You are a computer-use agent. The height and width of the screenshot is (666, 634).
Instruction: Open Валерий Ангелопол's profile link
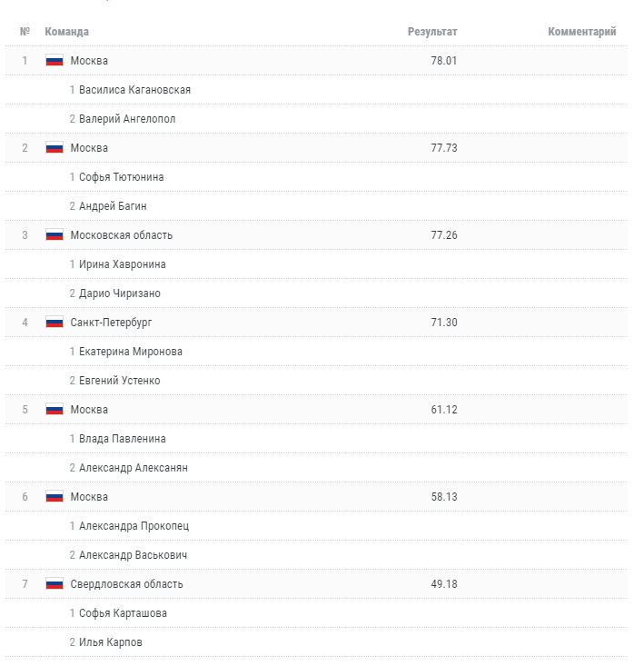pos(127,119)
